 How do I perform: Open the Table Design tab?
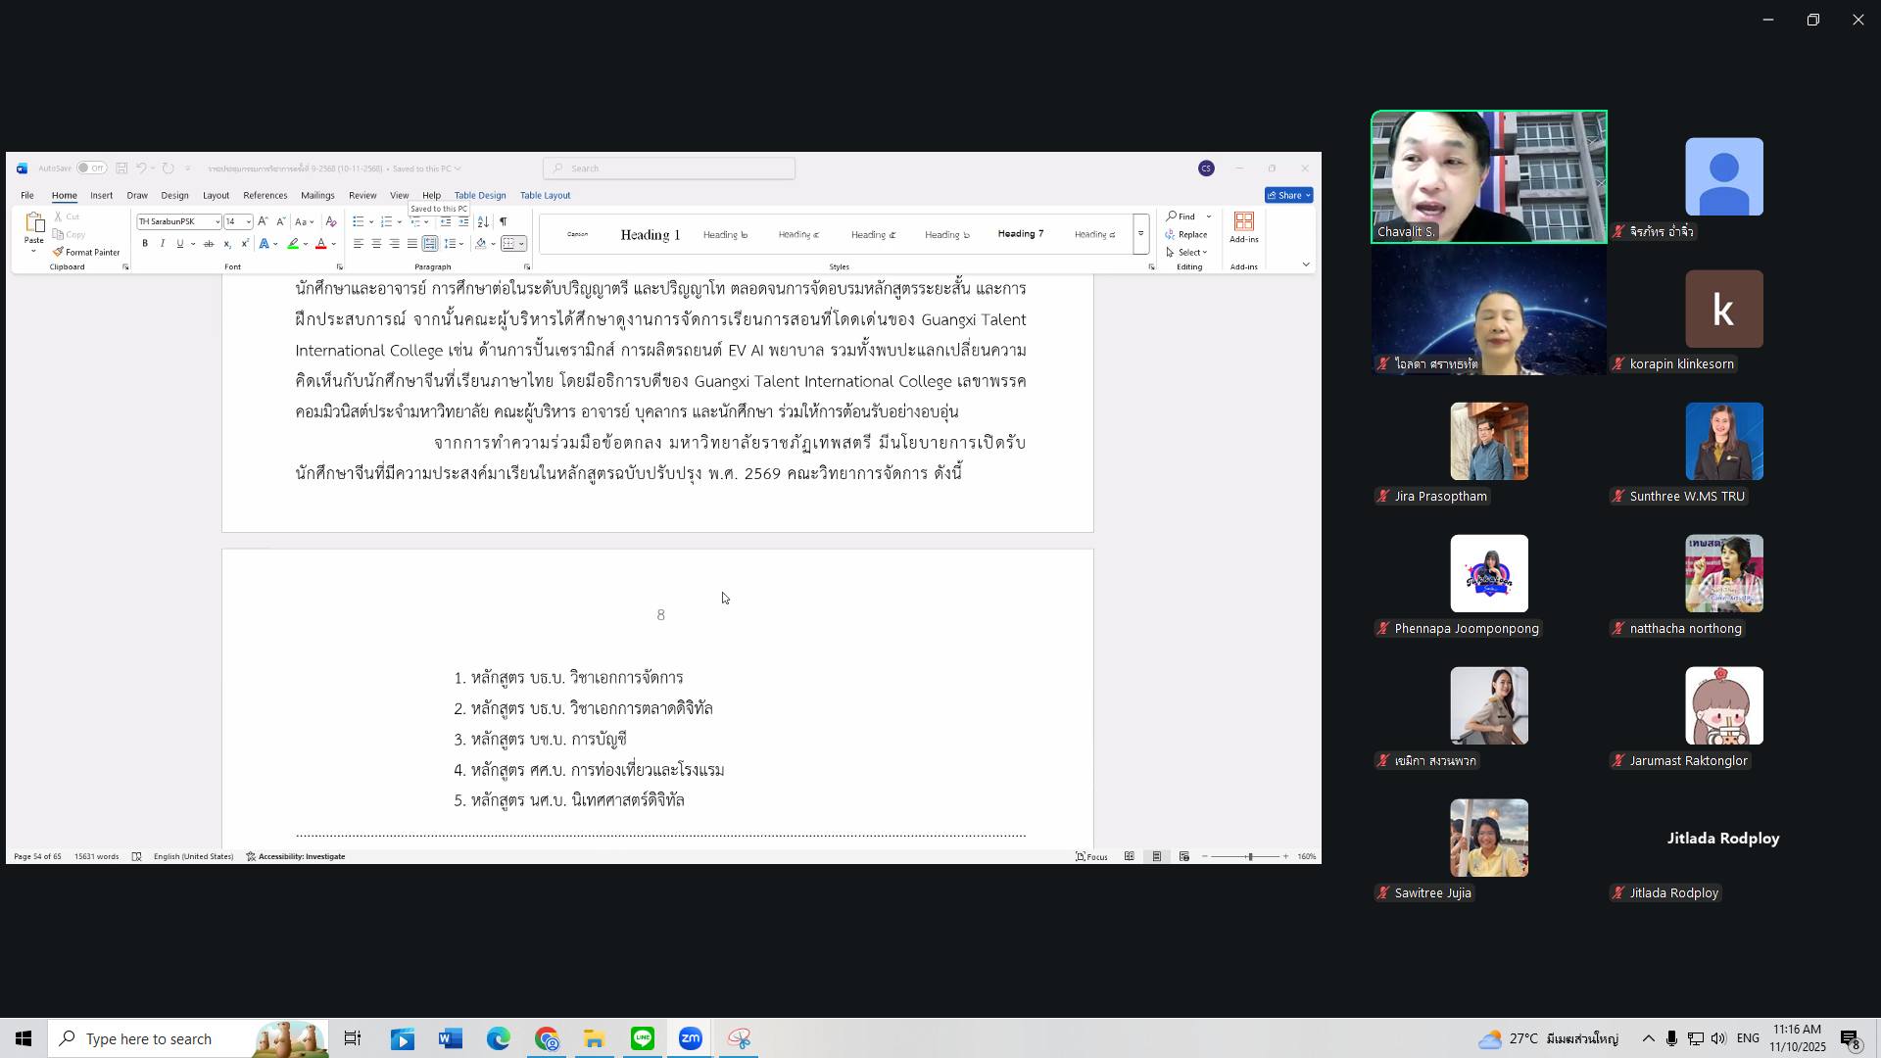coord(480,195)
